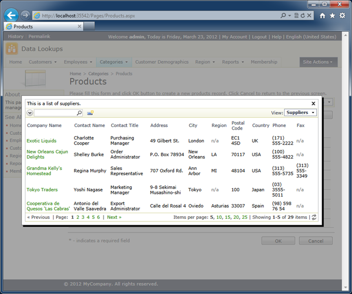Image resolution: width=352 pixels, height=294 pixels.
Task: Choose Tokyo Traders from the list
Action: [42, 190]
